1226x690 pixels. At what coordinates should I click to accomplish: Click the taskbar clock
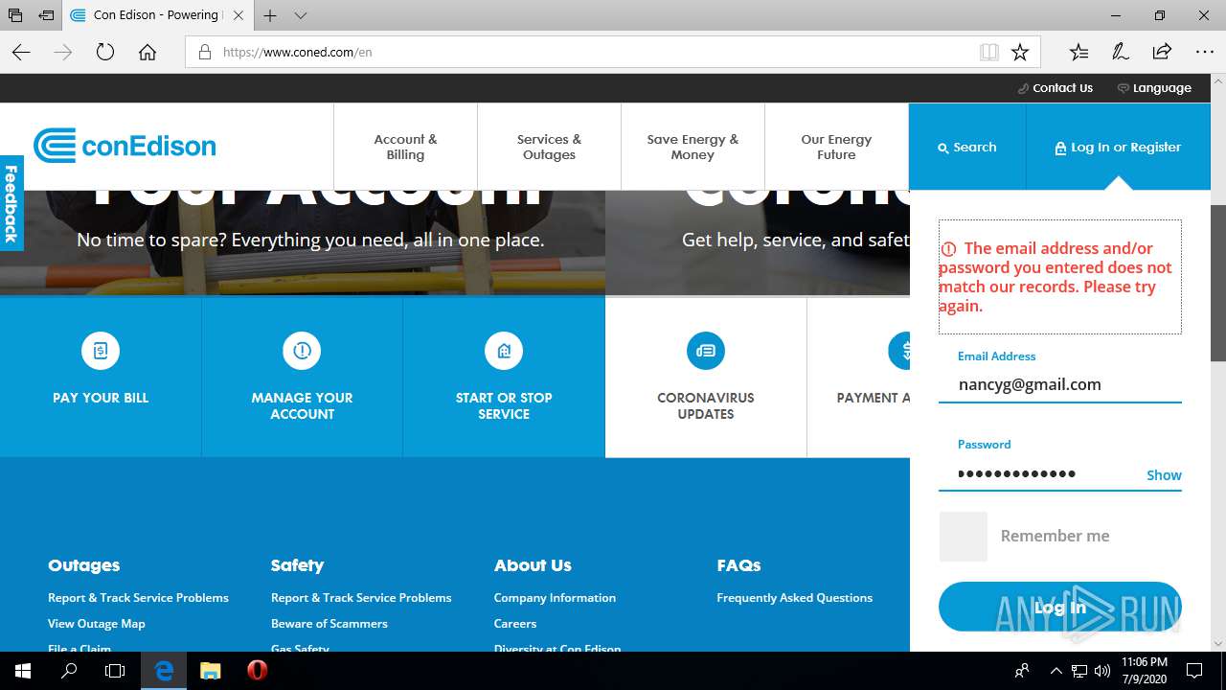pos(1145,671)
